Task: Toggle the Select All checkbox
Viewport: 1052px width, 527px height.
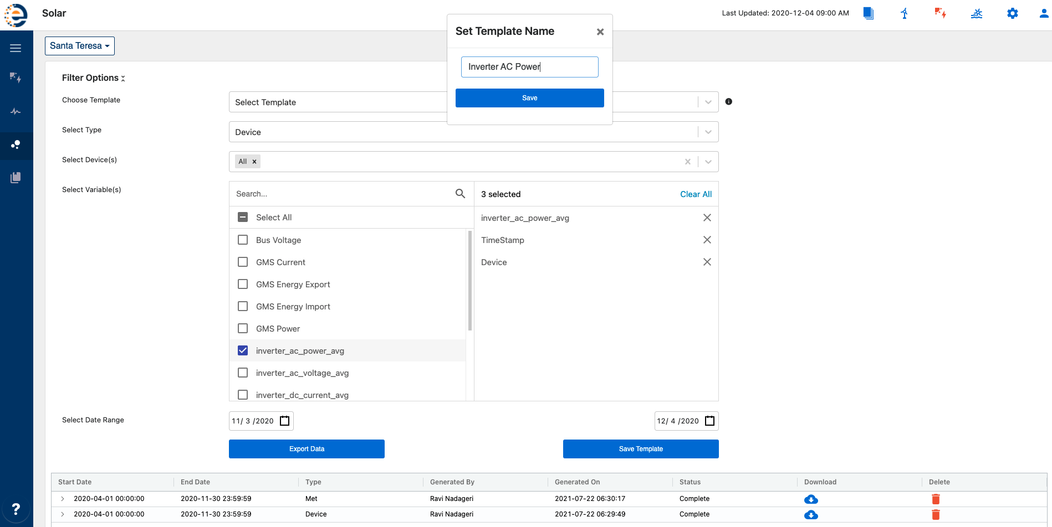Action: [243, 217]
